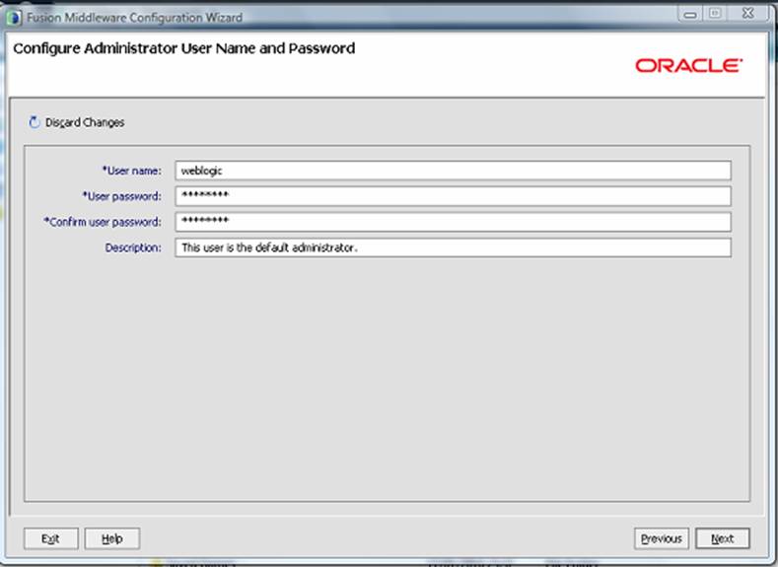The height and width of the screenshot is (567, 778).
Task: Close the Configuration Wizard window
Action: point(747,14)
